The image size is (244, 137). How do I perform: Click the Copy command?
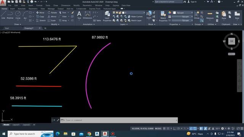pyautogui.click(x=40, y=16)
